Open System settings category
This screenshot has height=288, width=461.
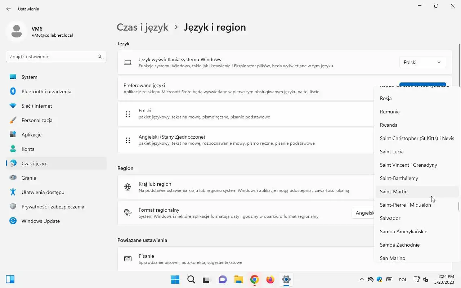(x=56, y=77)
